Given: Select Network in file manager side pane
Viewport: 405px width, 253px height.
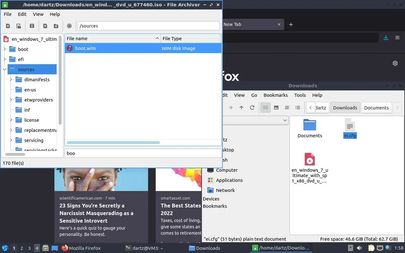Looking at the screenshot, I should 225,190.
